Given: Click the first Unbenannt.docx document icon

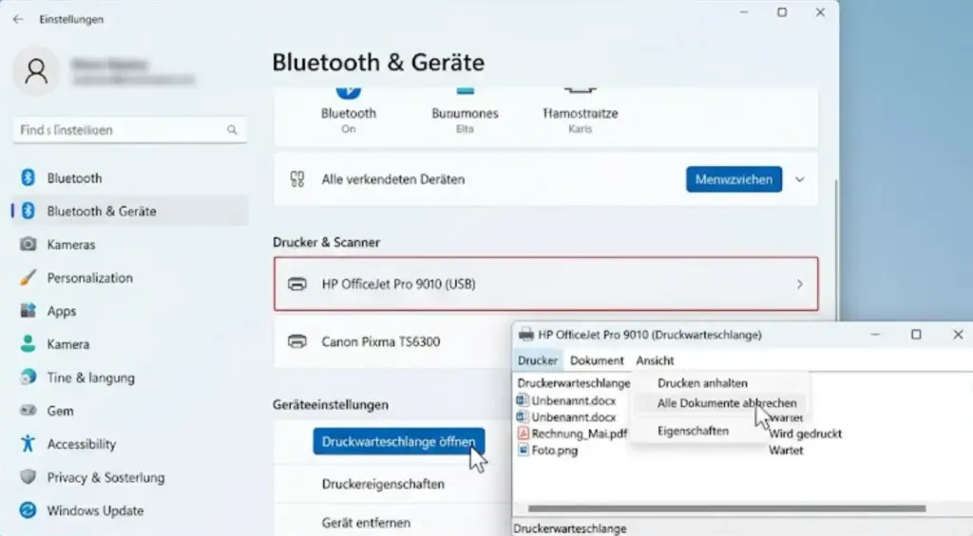Looking at the screenshot, I should pyautogui.click(x=524, y=400).
